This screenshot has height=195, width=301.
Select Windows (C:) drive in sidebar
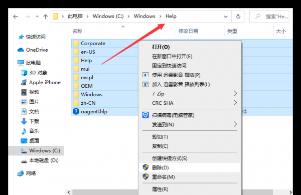[36, 150]
